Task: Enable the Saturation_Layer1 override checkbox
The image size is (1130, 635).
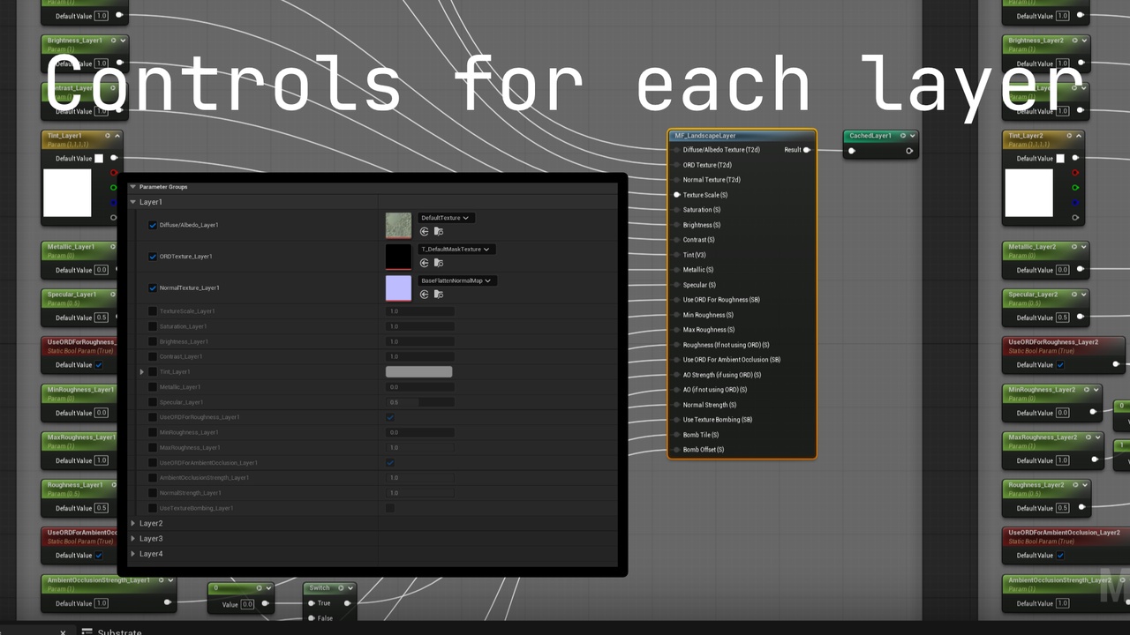Action: (153, 326)
